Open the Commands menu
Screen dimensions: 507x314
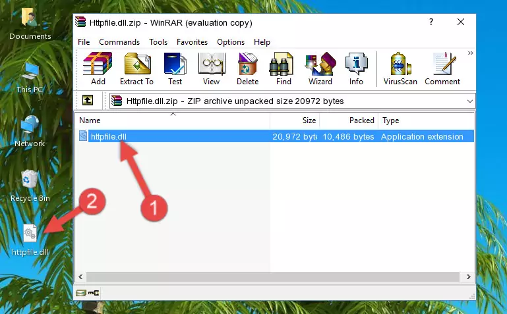pyautogui.click(x=119, y=42)
